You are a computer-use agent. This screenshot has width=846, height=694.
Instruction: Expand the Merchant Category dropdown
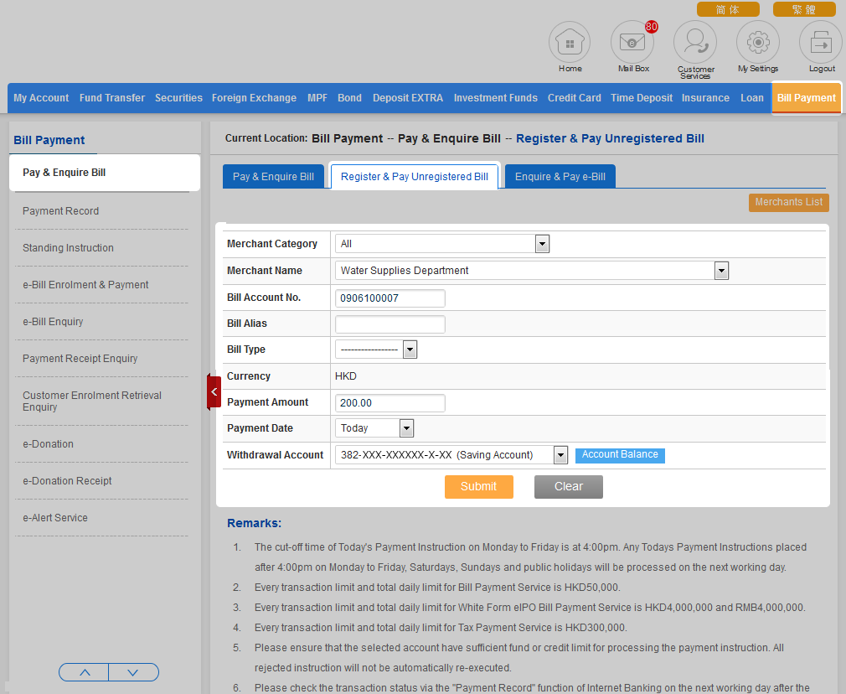tap(542, 244)
